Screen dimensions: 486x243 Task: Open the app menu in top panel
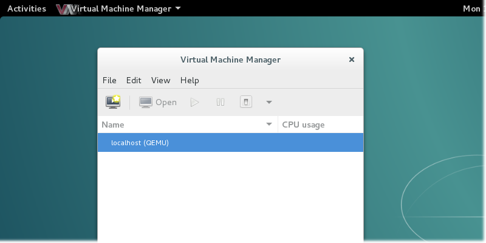(x=118, y=9)
